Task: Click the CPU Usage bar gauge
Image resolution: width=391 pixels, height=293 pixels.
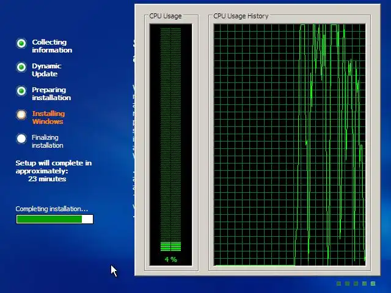Action: pyautogui.click(x=171, y=145)
